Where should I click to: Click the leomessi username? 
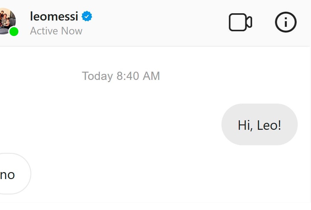pyautogui.click(x=54, y=16)
